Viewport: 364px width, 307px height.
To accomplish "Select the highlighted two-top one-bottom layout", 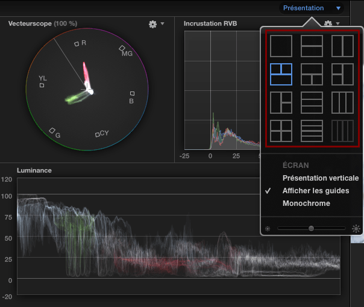I will pos(281,74).
